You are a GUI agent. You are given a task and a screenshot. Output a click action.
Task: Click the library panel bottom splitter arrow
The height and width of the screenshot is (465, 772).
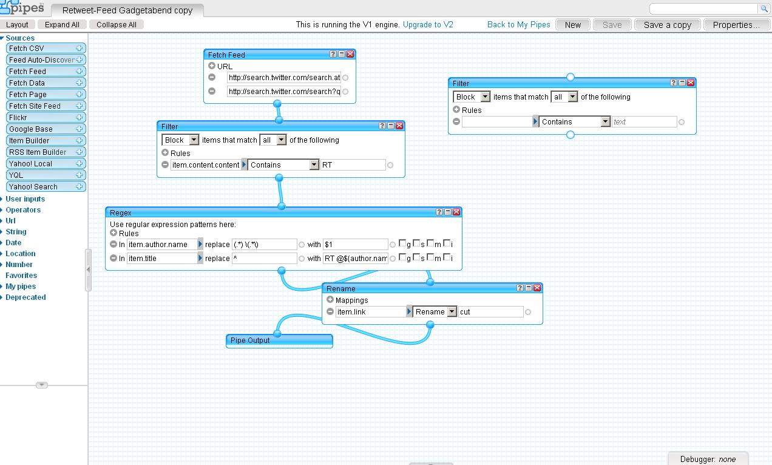(41, 385)
